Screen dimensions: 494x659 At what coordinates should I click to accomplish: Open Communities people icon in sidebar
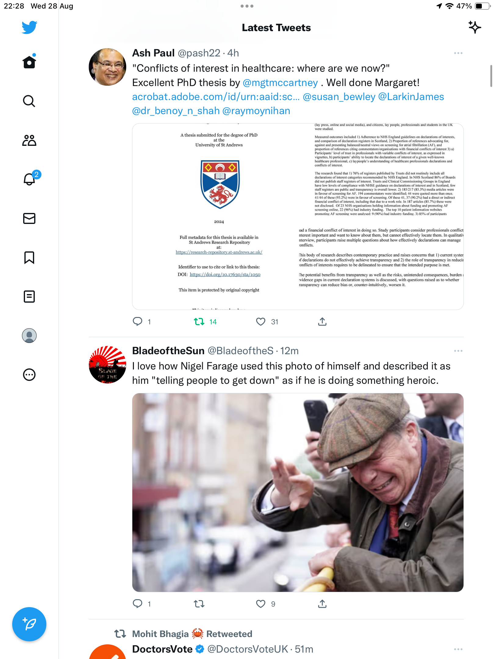coord(29,140)
